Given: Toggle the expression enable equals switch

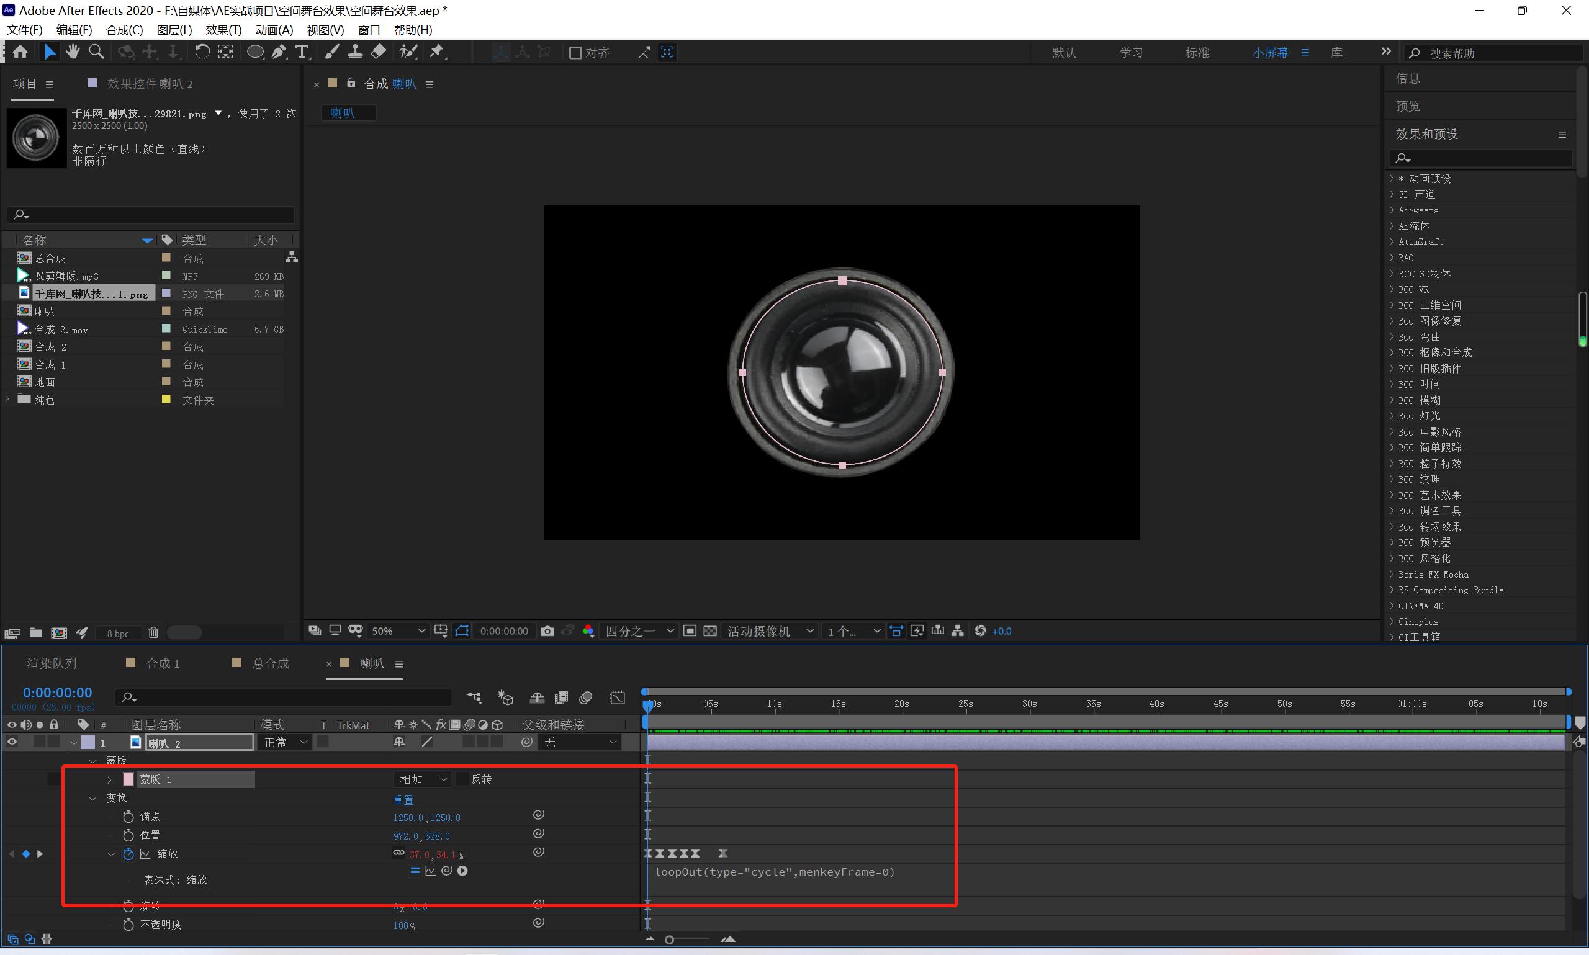Looking at the screenshot, I should pos(415,871).
